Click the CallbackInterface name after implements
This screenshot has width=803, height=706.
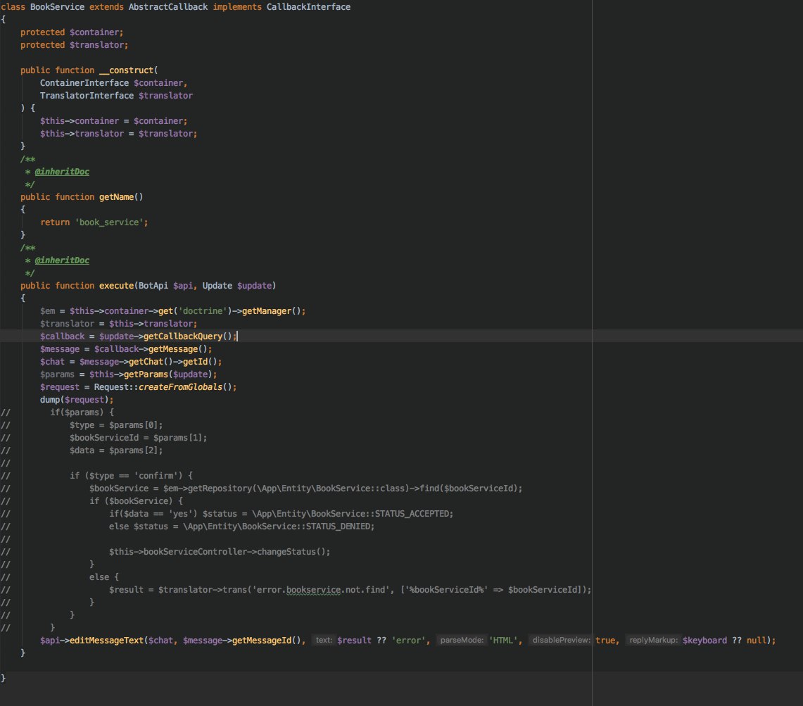pyautogui.click(x=308, y=6)
